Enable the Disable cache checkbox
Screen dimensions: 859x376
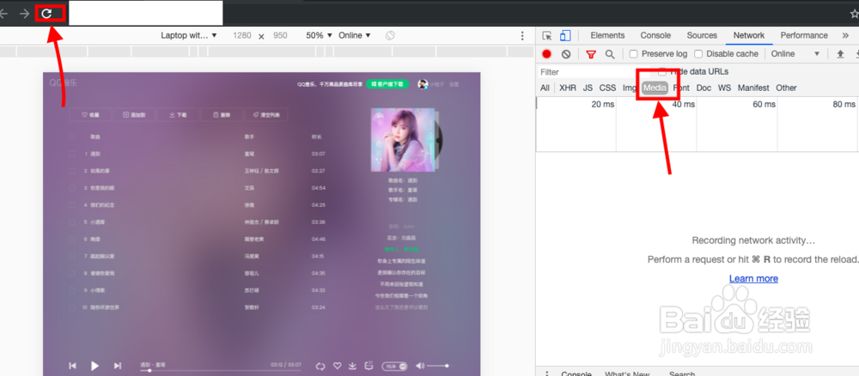pos(698,53)
